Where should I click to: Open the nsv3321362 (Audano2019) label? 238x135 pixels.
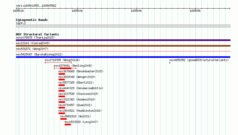[x=77, y=99]
